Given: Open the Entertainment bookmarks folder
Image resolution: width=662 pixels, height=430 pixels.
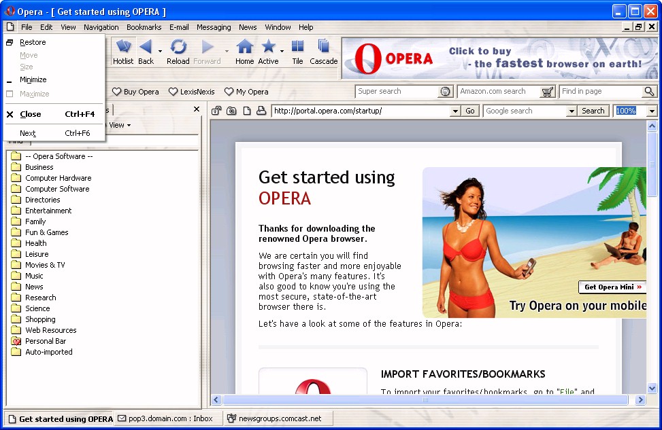Looking at the screenshot, I should coord(42,211).
